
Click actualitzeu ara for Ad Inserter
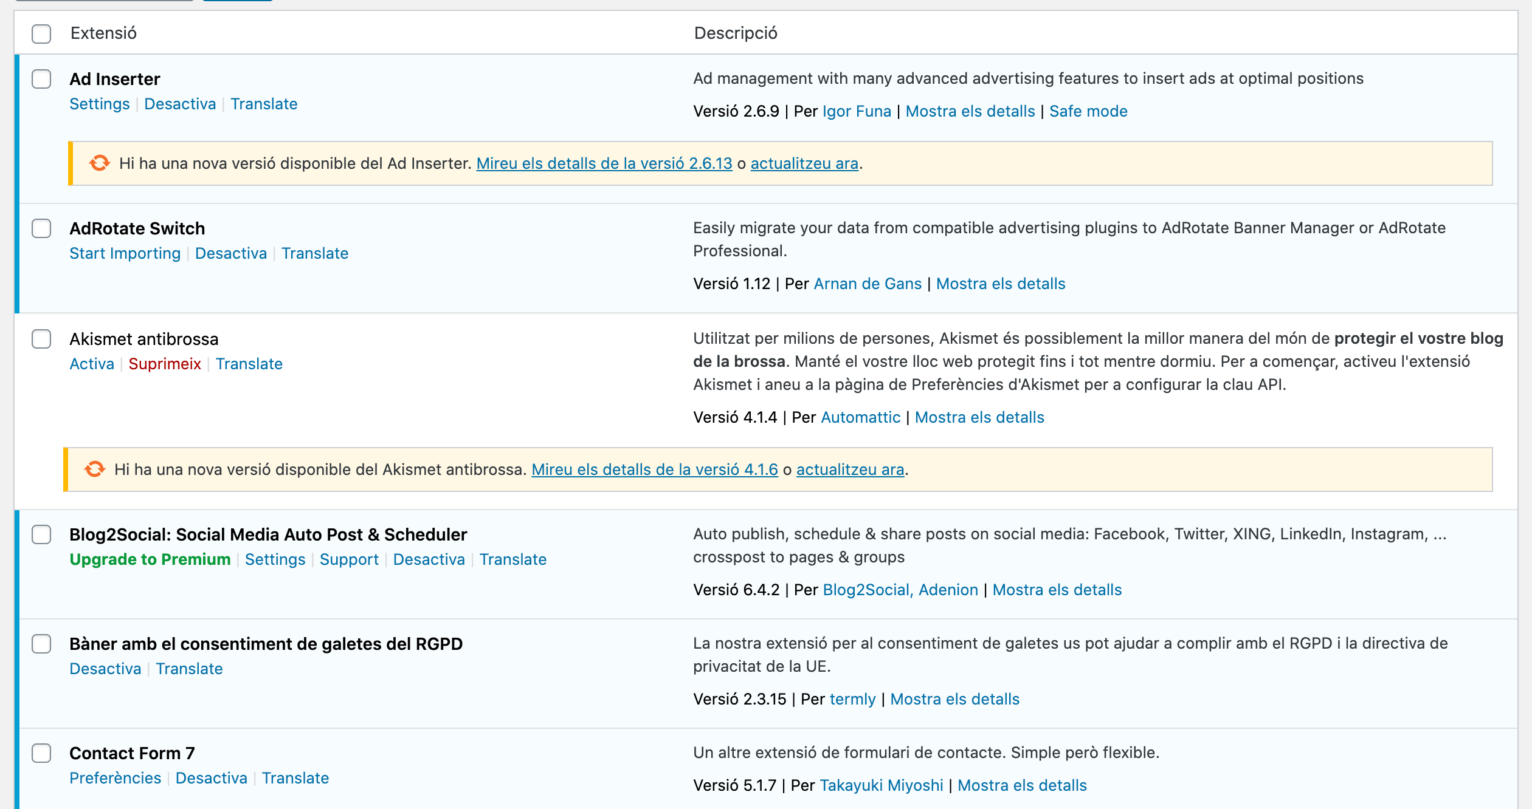pyautogui.click(x=804, y=163)
